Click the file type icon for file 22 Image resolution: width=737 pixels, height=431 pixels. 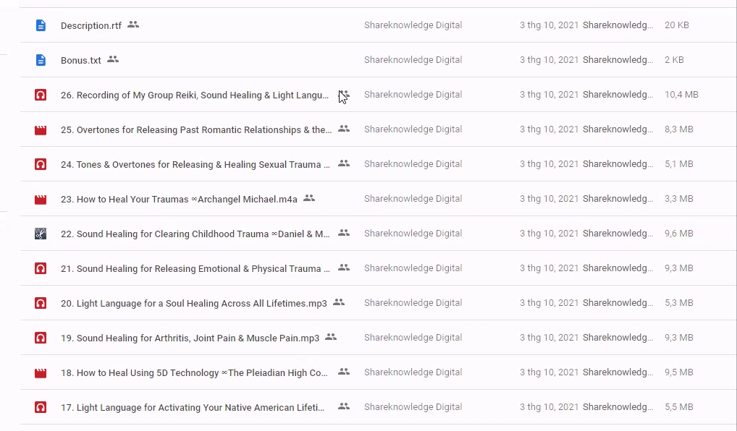click(x=41, y=234)
